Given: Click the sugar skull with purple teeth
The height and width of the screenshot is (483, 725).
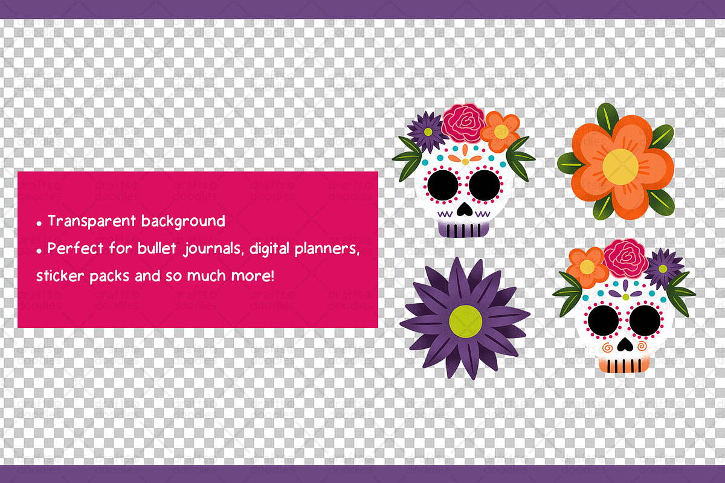Looking at the screenshot, I should (x=463, y=171).
